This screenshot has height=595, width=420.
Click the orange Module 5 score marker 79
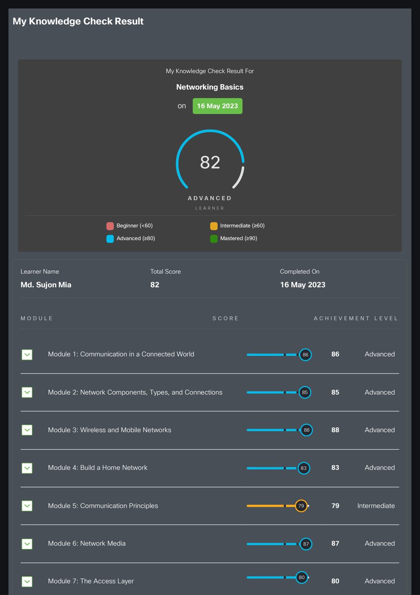point(301,506)
